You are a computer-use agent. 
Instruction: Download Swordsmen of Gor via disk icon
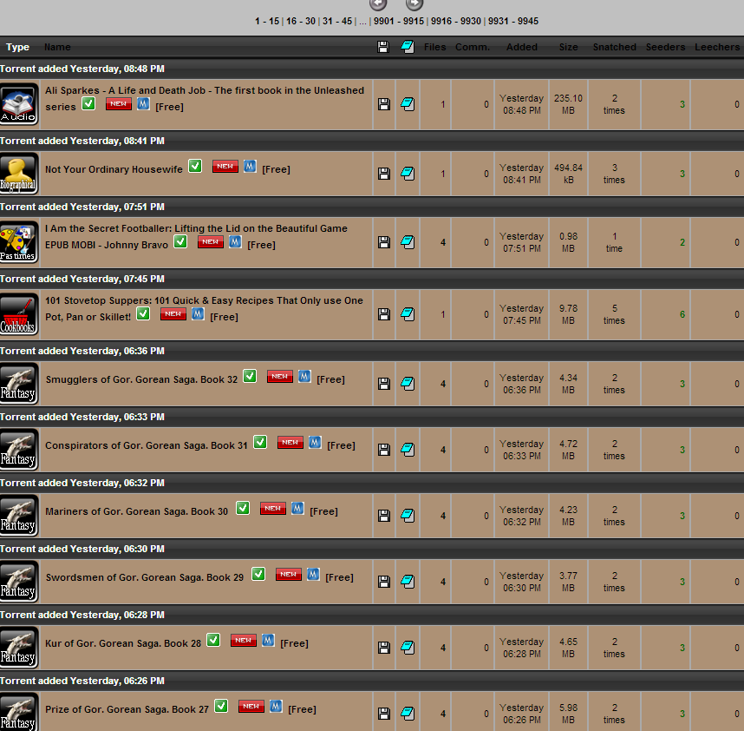384,582
